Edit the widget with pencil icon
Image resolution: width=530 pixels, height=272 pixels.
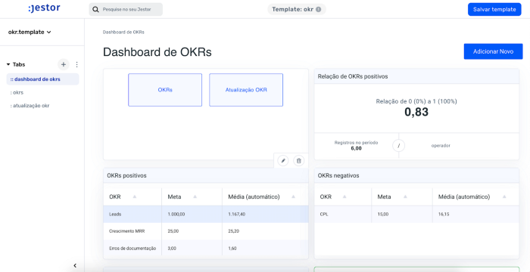[283, 161]
